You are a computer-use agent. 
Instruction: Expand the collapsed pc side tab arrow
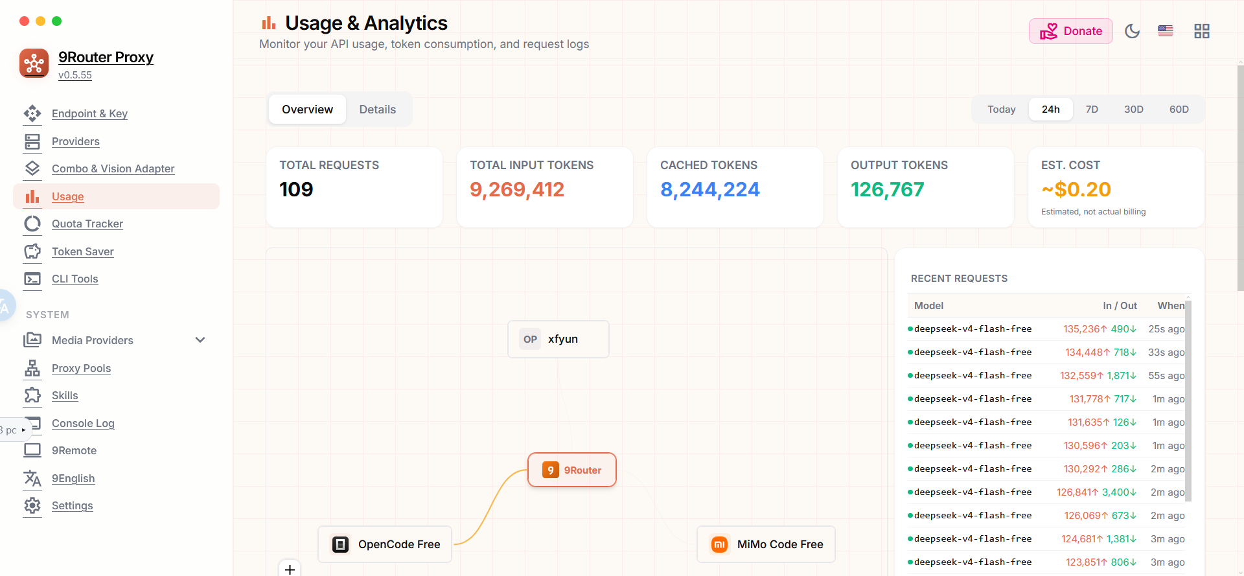24,430
